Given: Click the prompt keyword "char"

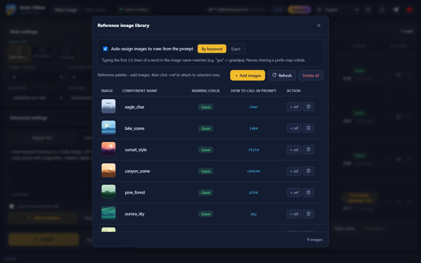Looking at the screenshot, I should (254, 107).
